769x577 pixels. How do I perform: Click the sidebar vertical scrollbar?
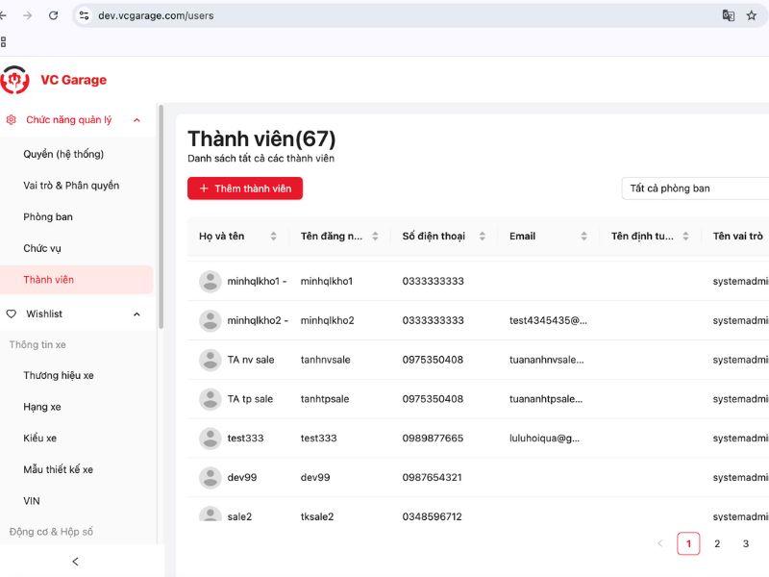161,202
